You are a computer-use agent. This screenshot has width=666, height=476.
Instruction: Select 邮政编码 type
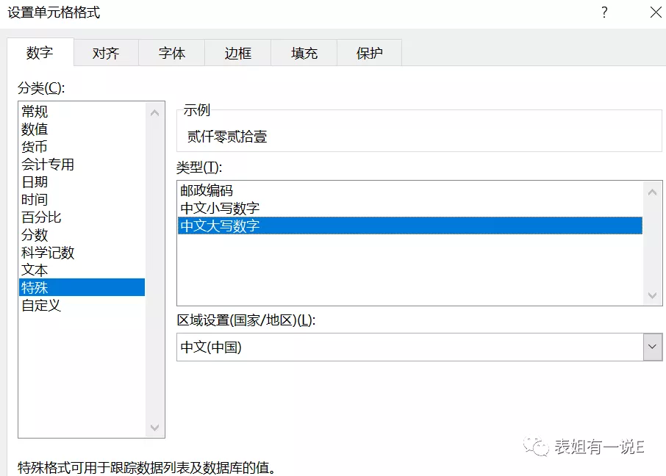click(410, 191)
